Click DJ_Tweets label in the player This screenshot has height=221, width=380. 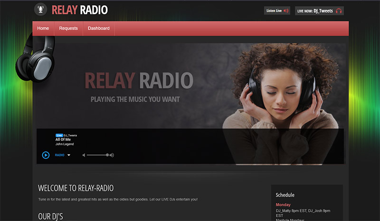tap(70, 135)
